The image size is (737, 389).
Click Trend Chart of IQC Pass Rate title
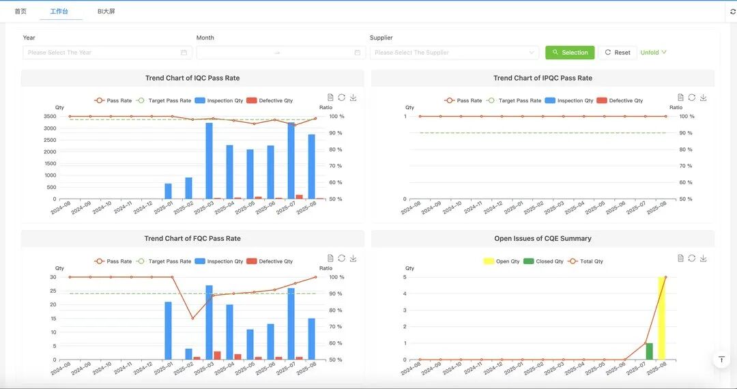[192, 78]
